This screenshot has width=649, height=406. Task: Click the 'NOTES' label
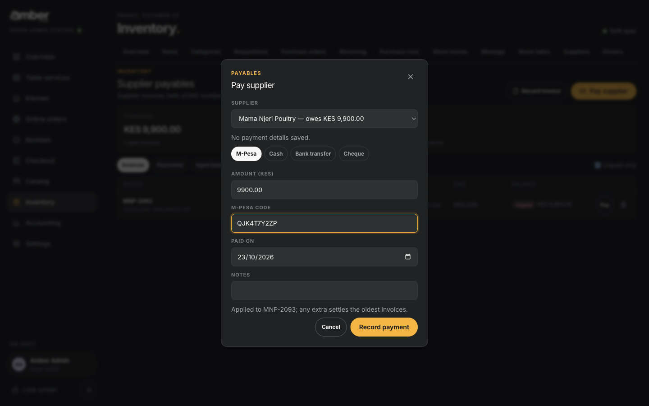241,275
